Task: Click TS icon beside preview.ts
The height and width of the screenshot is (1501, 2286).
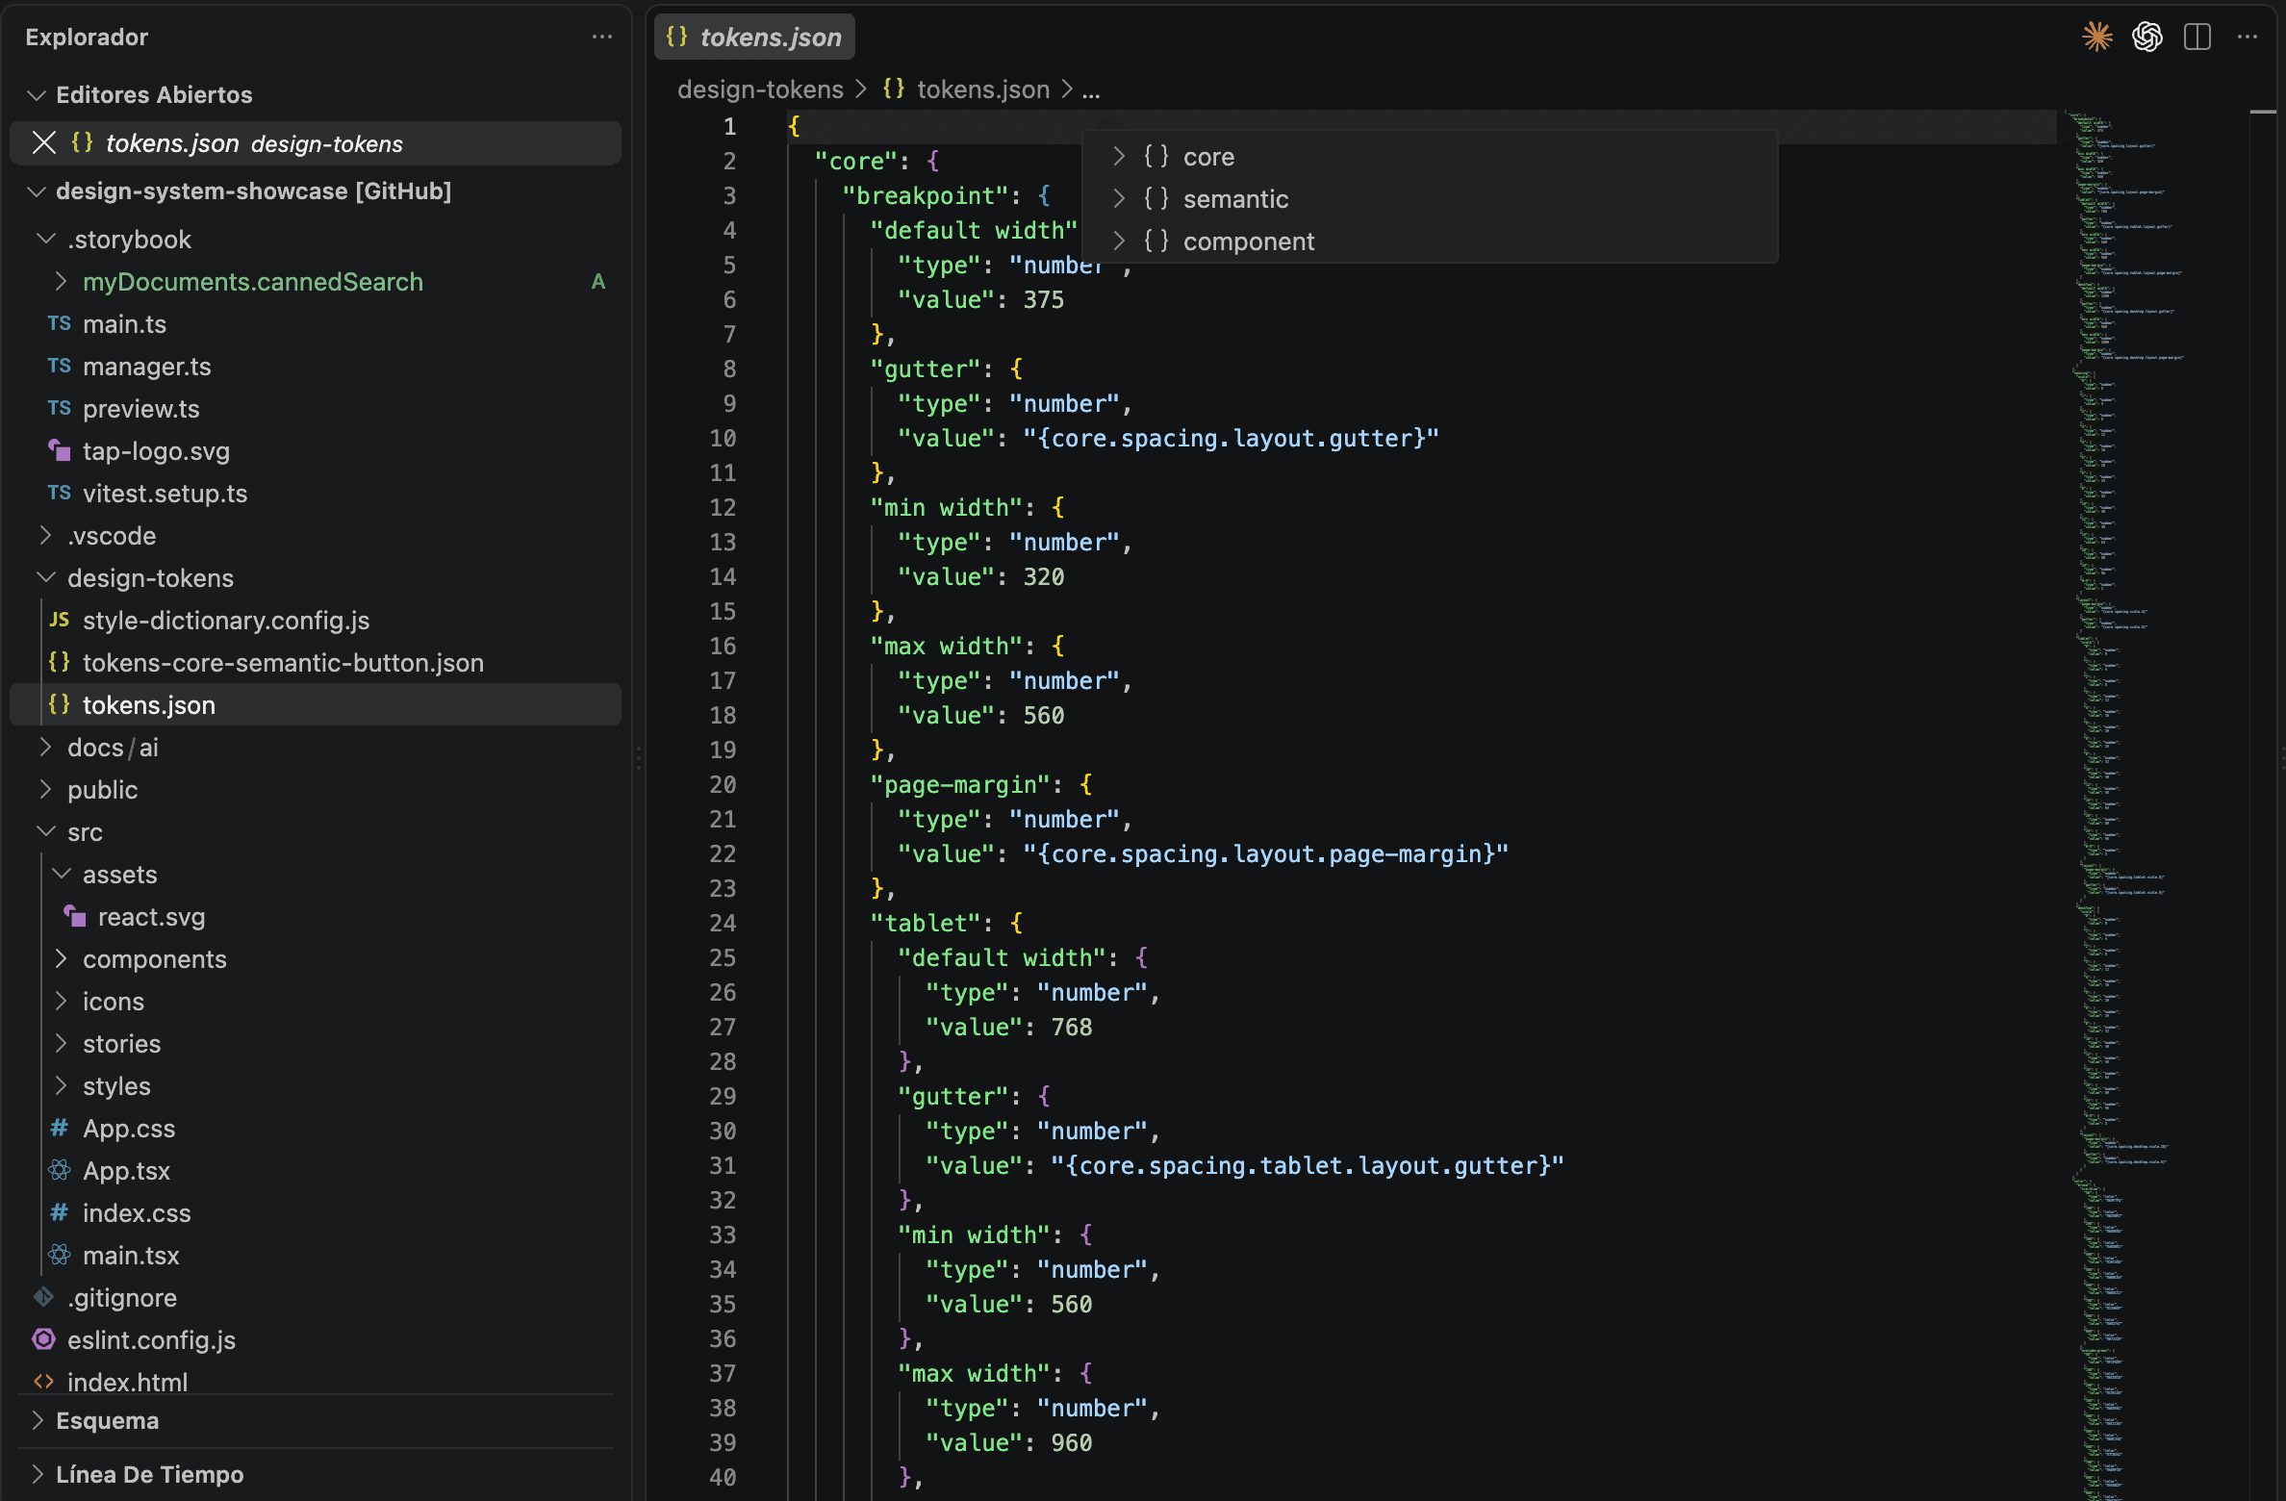Action: coord(60,408)
